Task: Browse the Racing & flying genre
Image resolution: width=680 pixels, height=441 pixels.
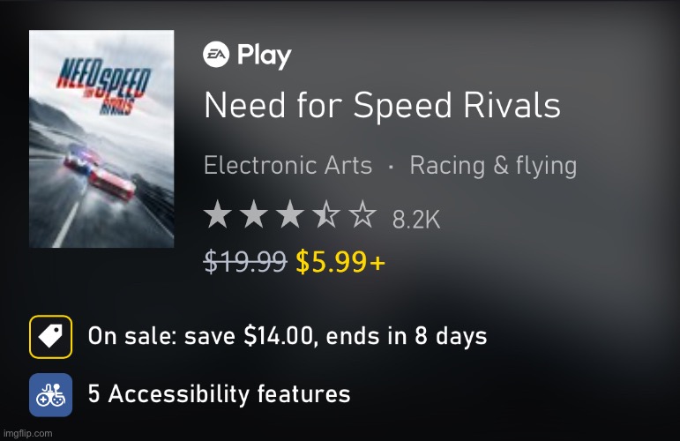Action: (x=493, y=165)
